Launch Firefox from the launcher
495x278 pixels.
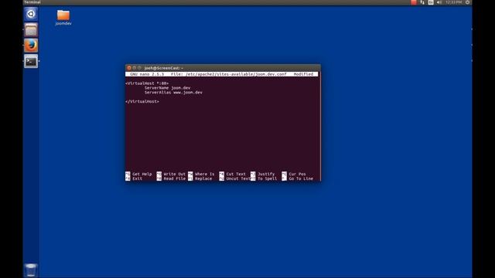point(31,46)
